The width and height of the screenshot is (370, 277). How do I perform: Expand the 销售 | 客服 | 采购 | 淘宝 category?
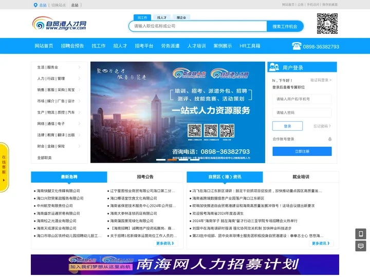[59, 90]
